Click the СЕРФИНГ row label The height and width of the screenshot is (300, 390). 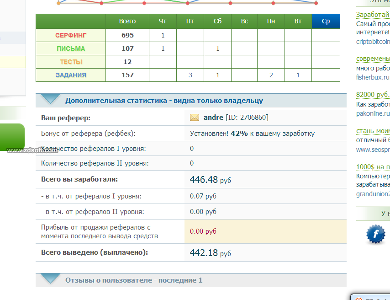[71, 35]
